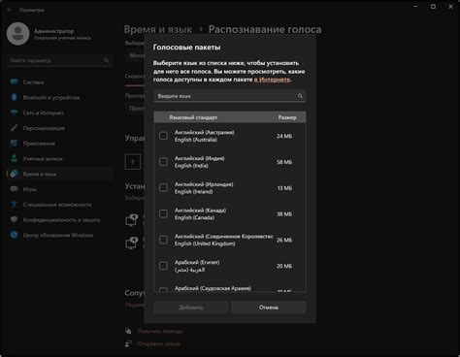Viewport: 460px width, 357px height.
Task: Sort by 'Размер' column header
Action: coord(287,117)
